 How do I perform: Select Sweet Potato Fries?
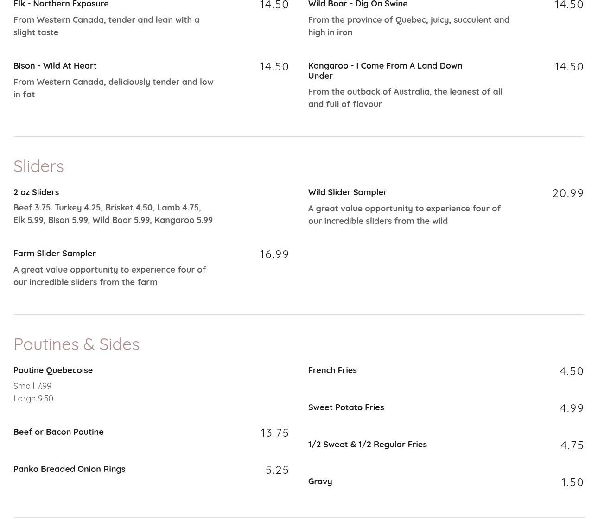[346, 407]
